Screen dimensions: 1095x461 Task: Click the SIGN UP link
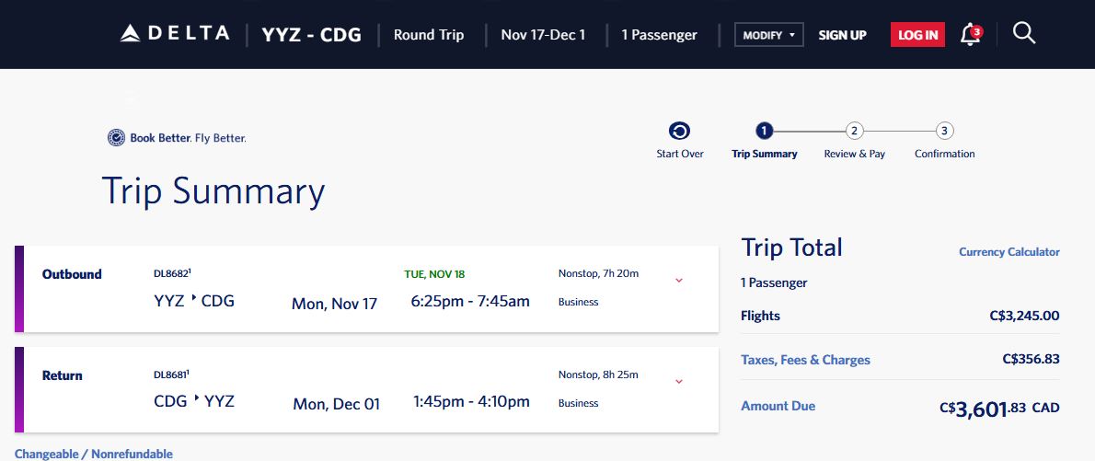pyautogui.click(x=842, y=35)
